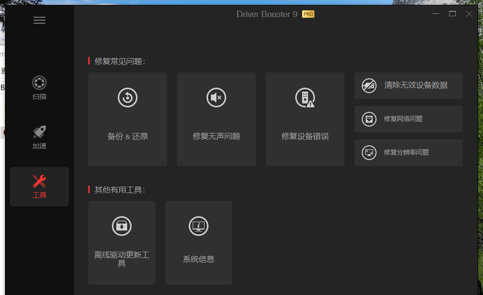Select the 扫描 scan icon in the sidebar
483x295 pixels.
pos(39,83)
